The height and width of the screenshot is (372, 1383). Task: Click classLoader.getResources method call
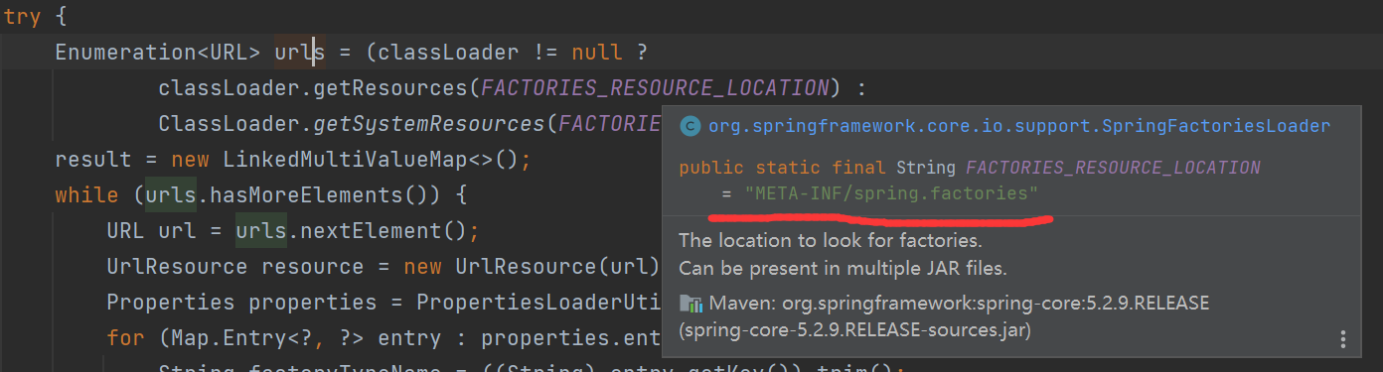[x=313, y=88]
